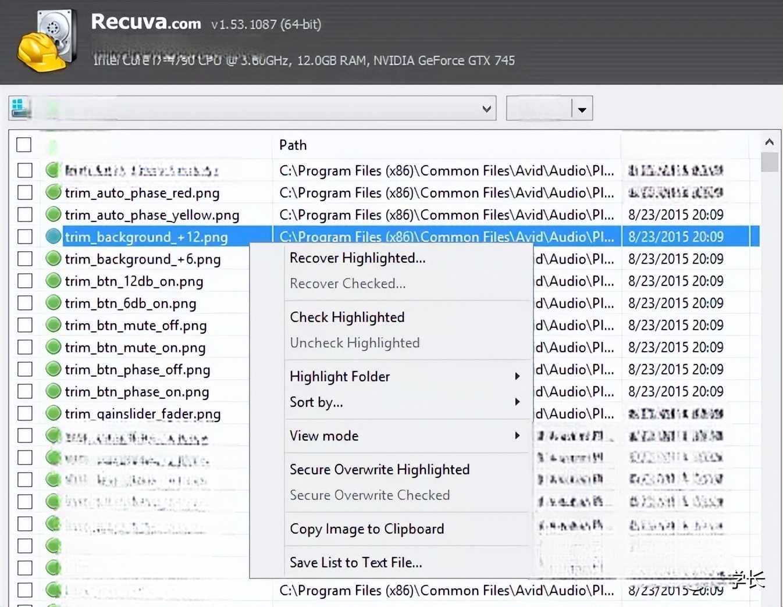783x607 pixels.
Task: Select file trim_background_+6.png
Action: pyautogui.click(x=143, y=259)
